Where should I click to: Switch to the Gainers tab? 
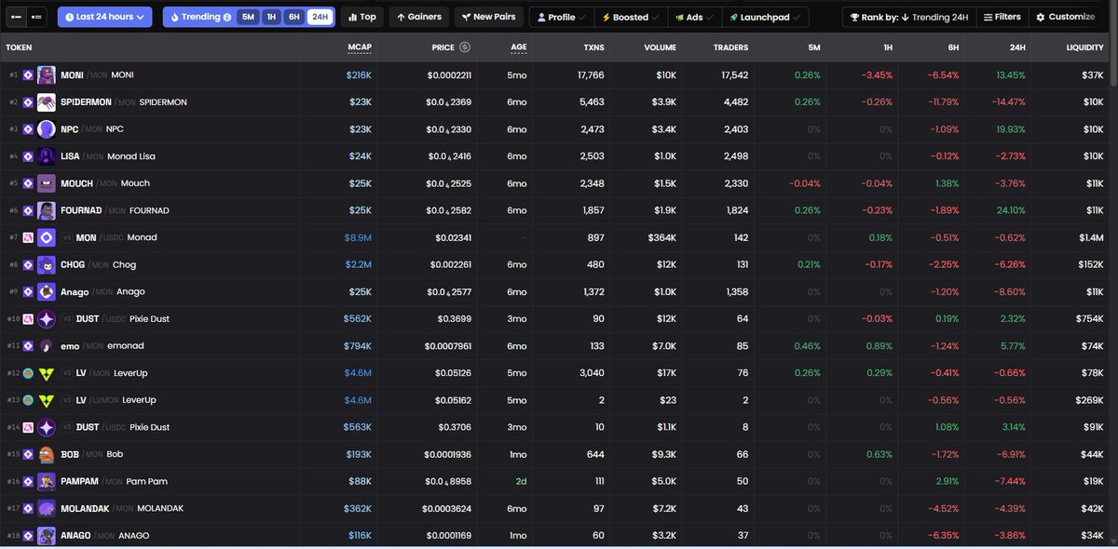[418, 17]
